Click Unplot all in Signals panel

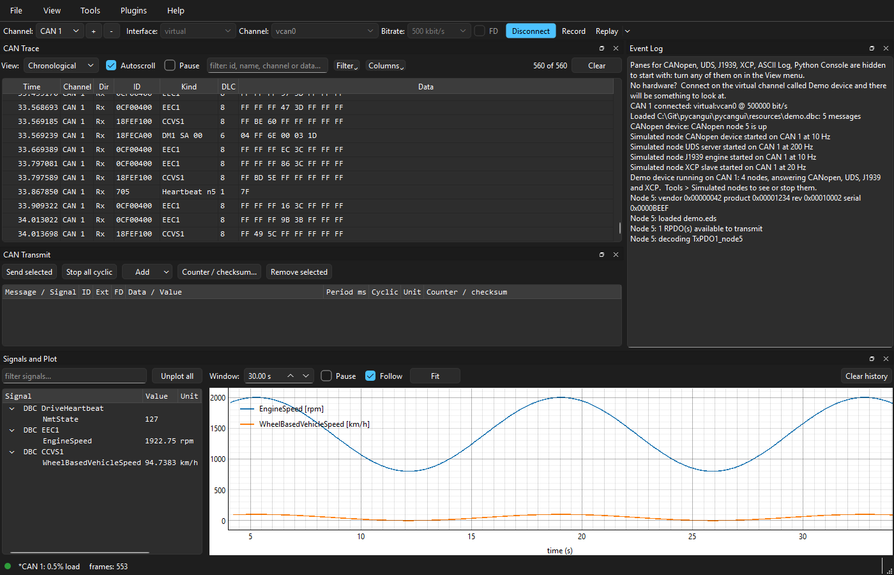point(177,376)
